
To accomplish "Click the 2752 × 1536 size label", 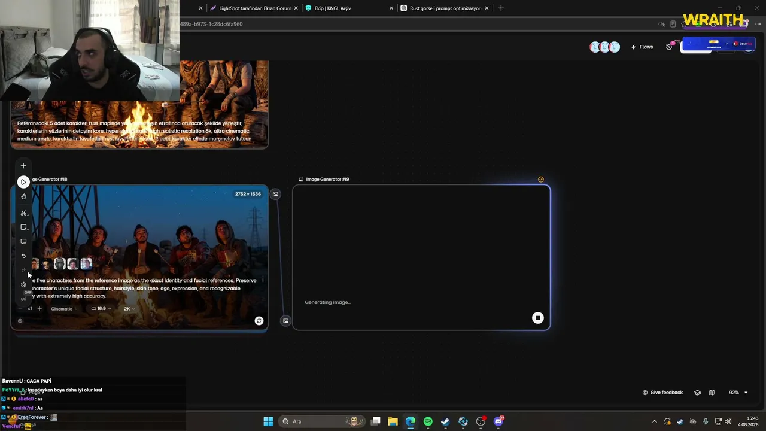I will point(248,194).
